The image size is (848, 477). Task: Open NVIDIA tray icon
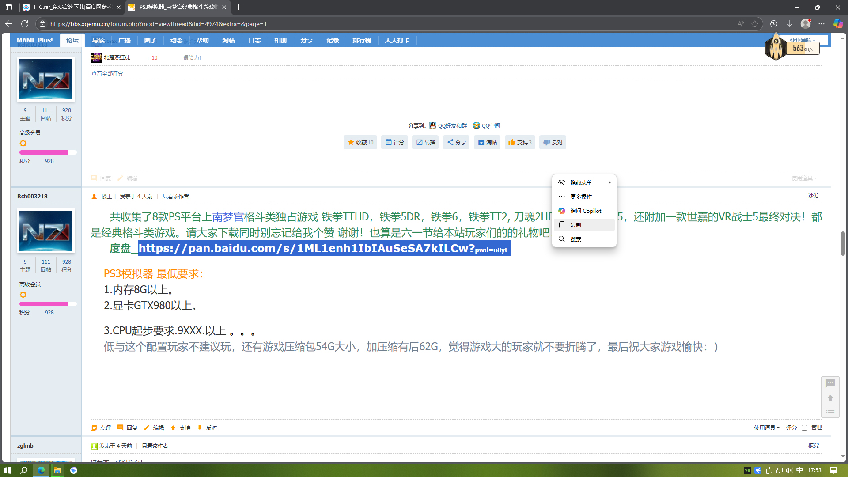coord(747,470)
